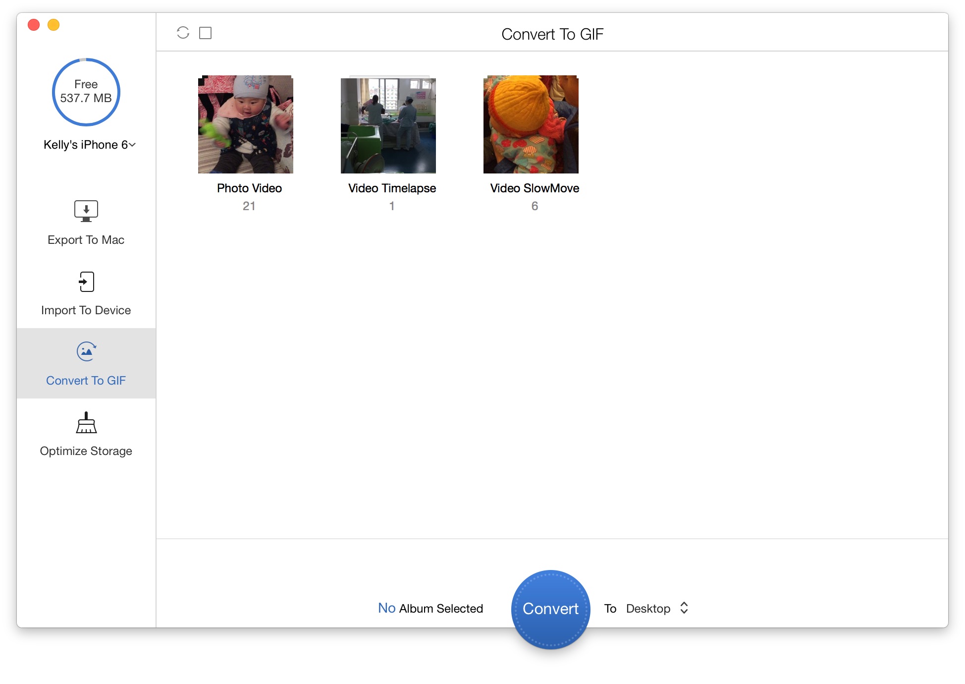This screenshot has width=965, height=684.
Task: Select the Photo Video album thumbnail
Action: (246, 124)
